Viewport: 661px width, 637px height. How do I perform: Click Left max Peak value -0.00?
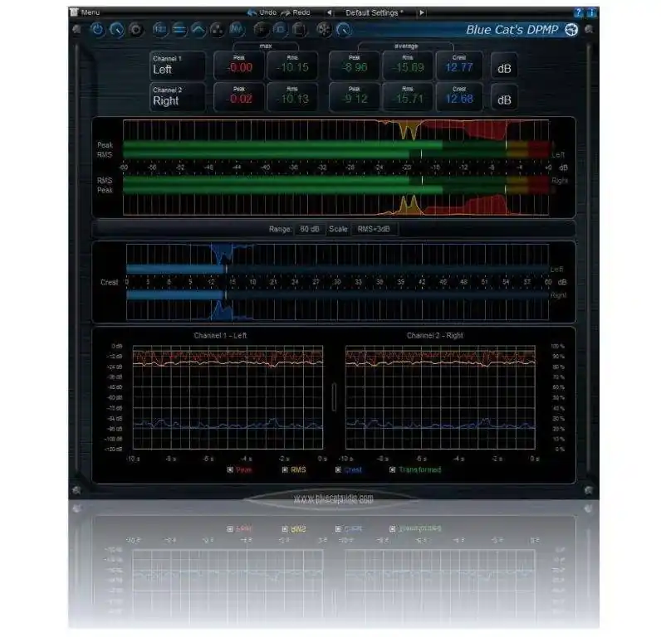point(239,66)
